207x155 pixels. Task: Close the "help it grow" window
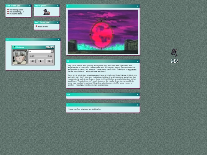57,6
